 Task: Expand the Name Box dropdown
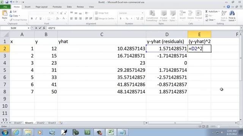(28, 28)
